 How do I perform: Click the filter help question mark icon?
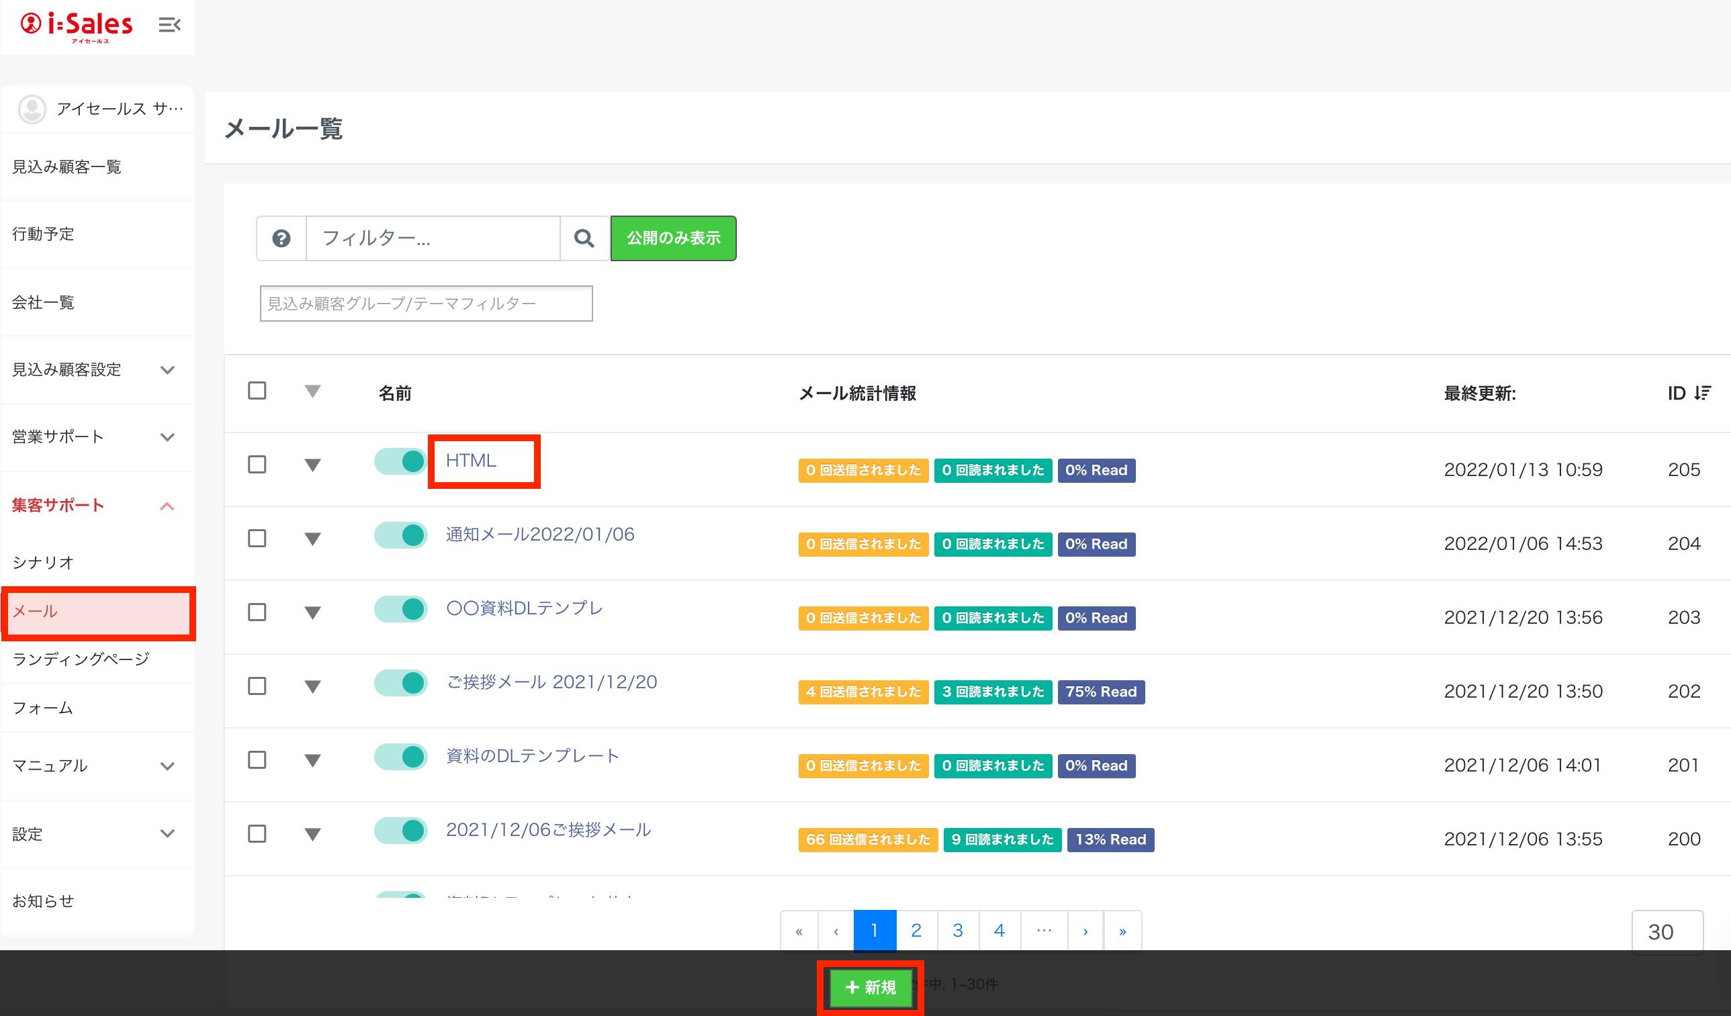pyautogui.click(x=281, y=238)
